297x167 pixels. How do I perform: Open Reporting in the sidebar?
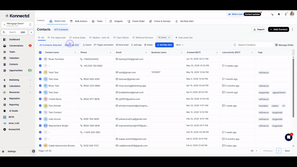click(14, 105)
